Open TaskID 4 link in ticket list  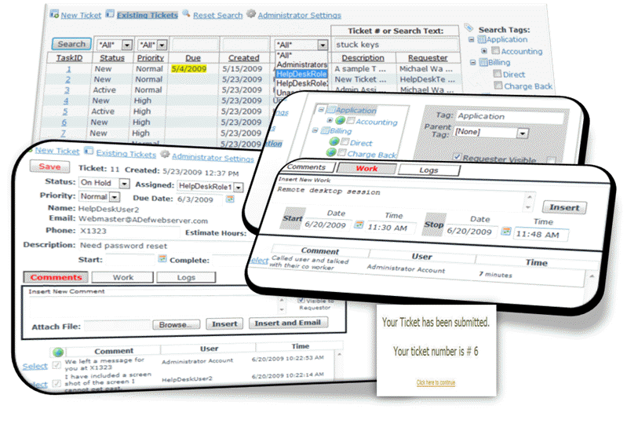pos(66,100)
